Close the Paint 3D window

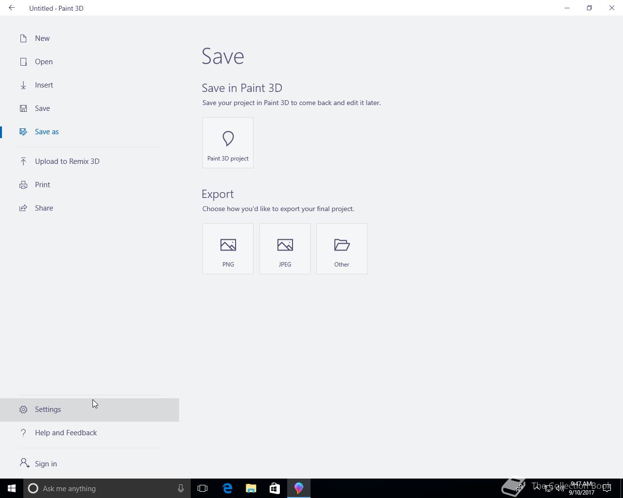pos(612,8)
